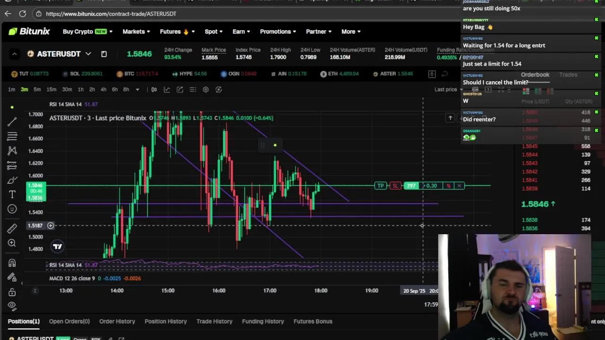This screenshot has width=605, height=340.
Task: Select the 5m timeframe
Action: [37, 89]
